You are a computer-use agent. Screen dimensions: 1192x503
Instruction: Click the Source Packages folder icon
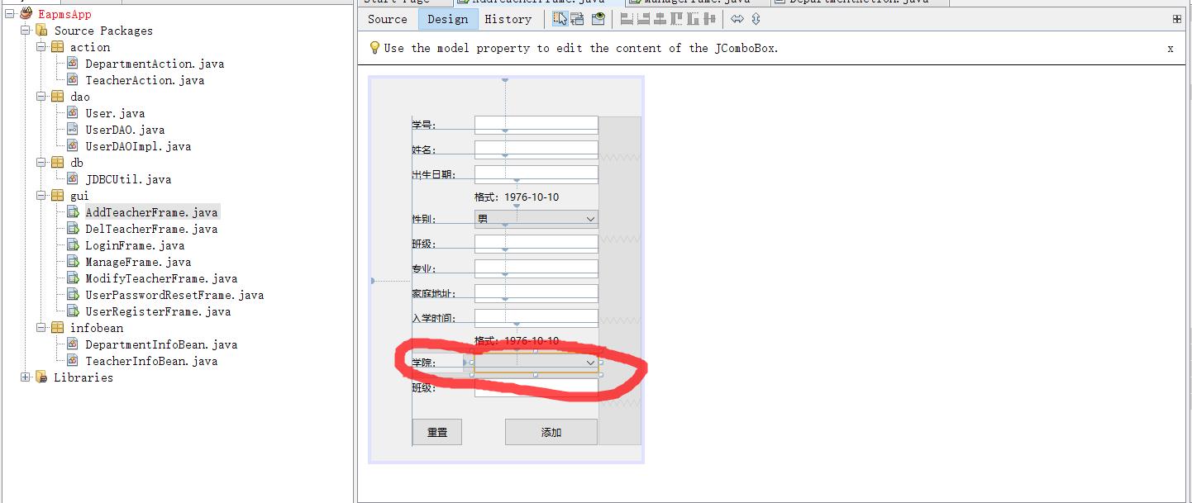(41, 31)
